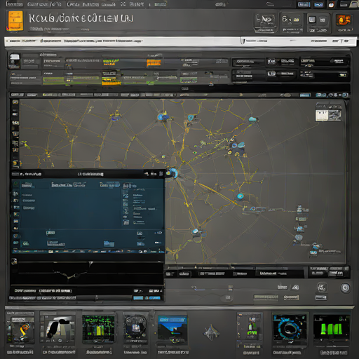Click the circular gauge icon beside the knob
Screen dimensions: 359x359
pyautogui.click(x=322, y=287)
